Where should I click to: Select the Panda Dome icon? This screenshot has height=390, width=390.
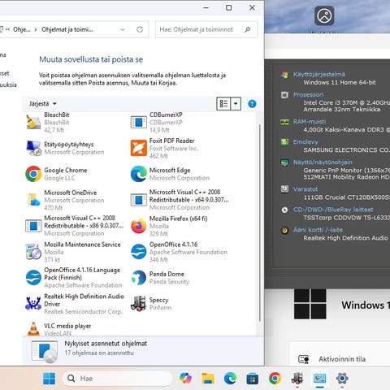139,277
